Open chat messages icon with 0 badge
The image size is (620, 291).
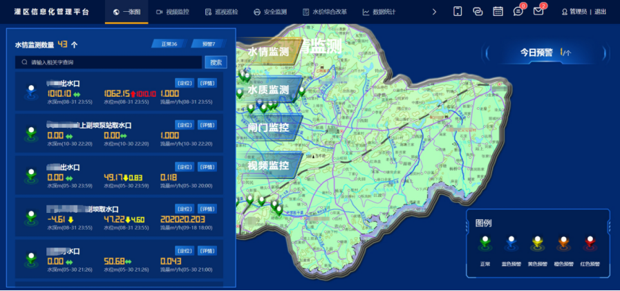point(518,11)
